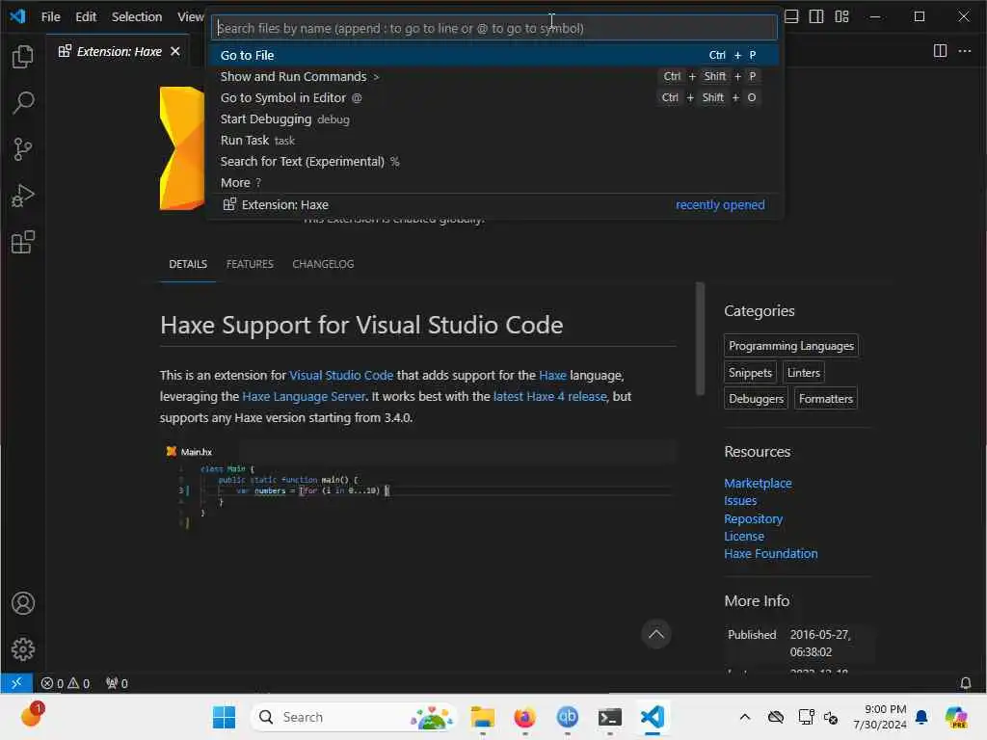The width and height of the screenshot is (987, 740).
Task: Open Firefox from the taskbar
Action: (x=524, y=717)
